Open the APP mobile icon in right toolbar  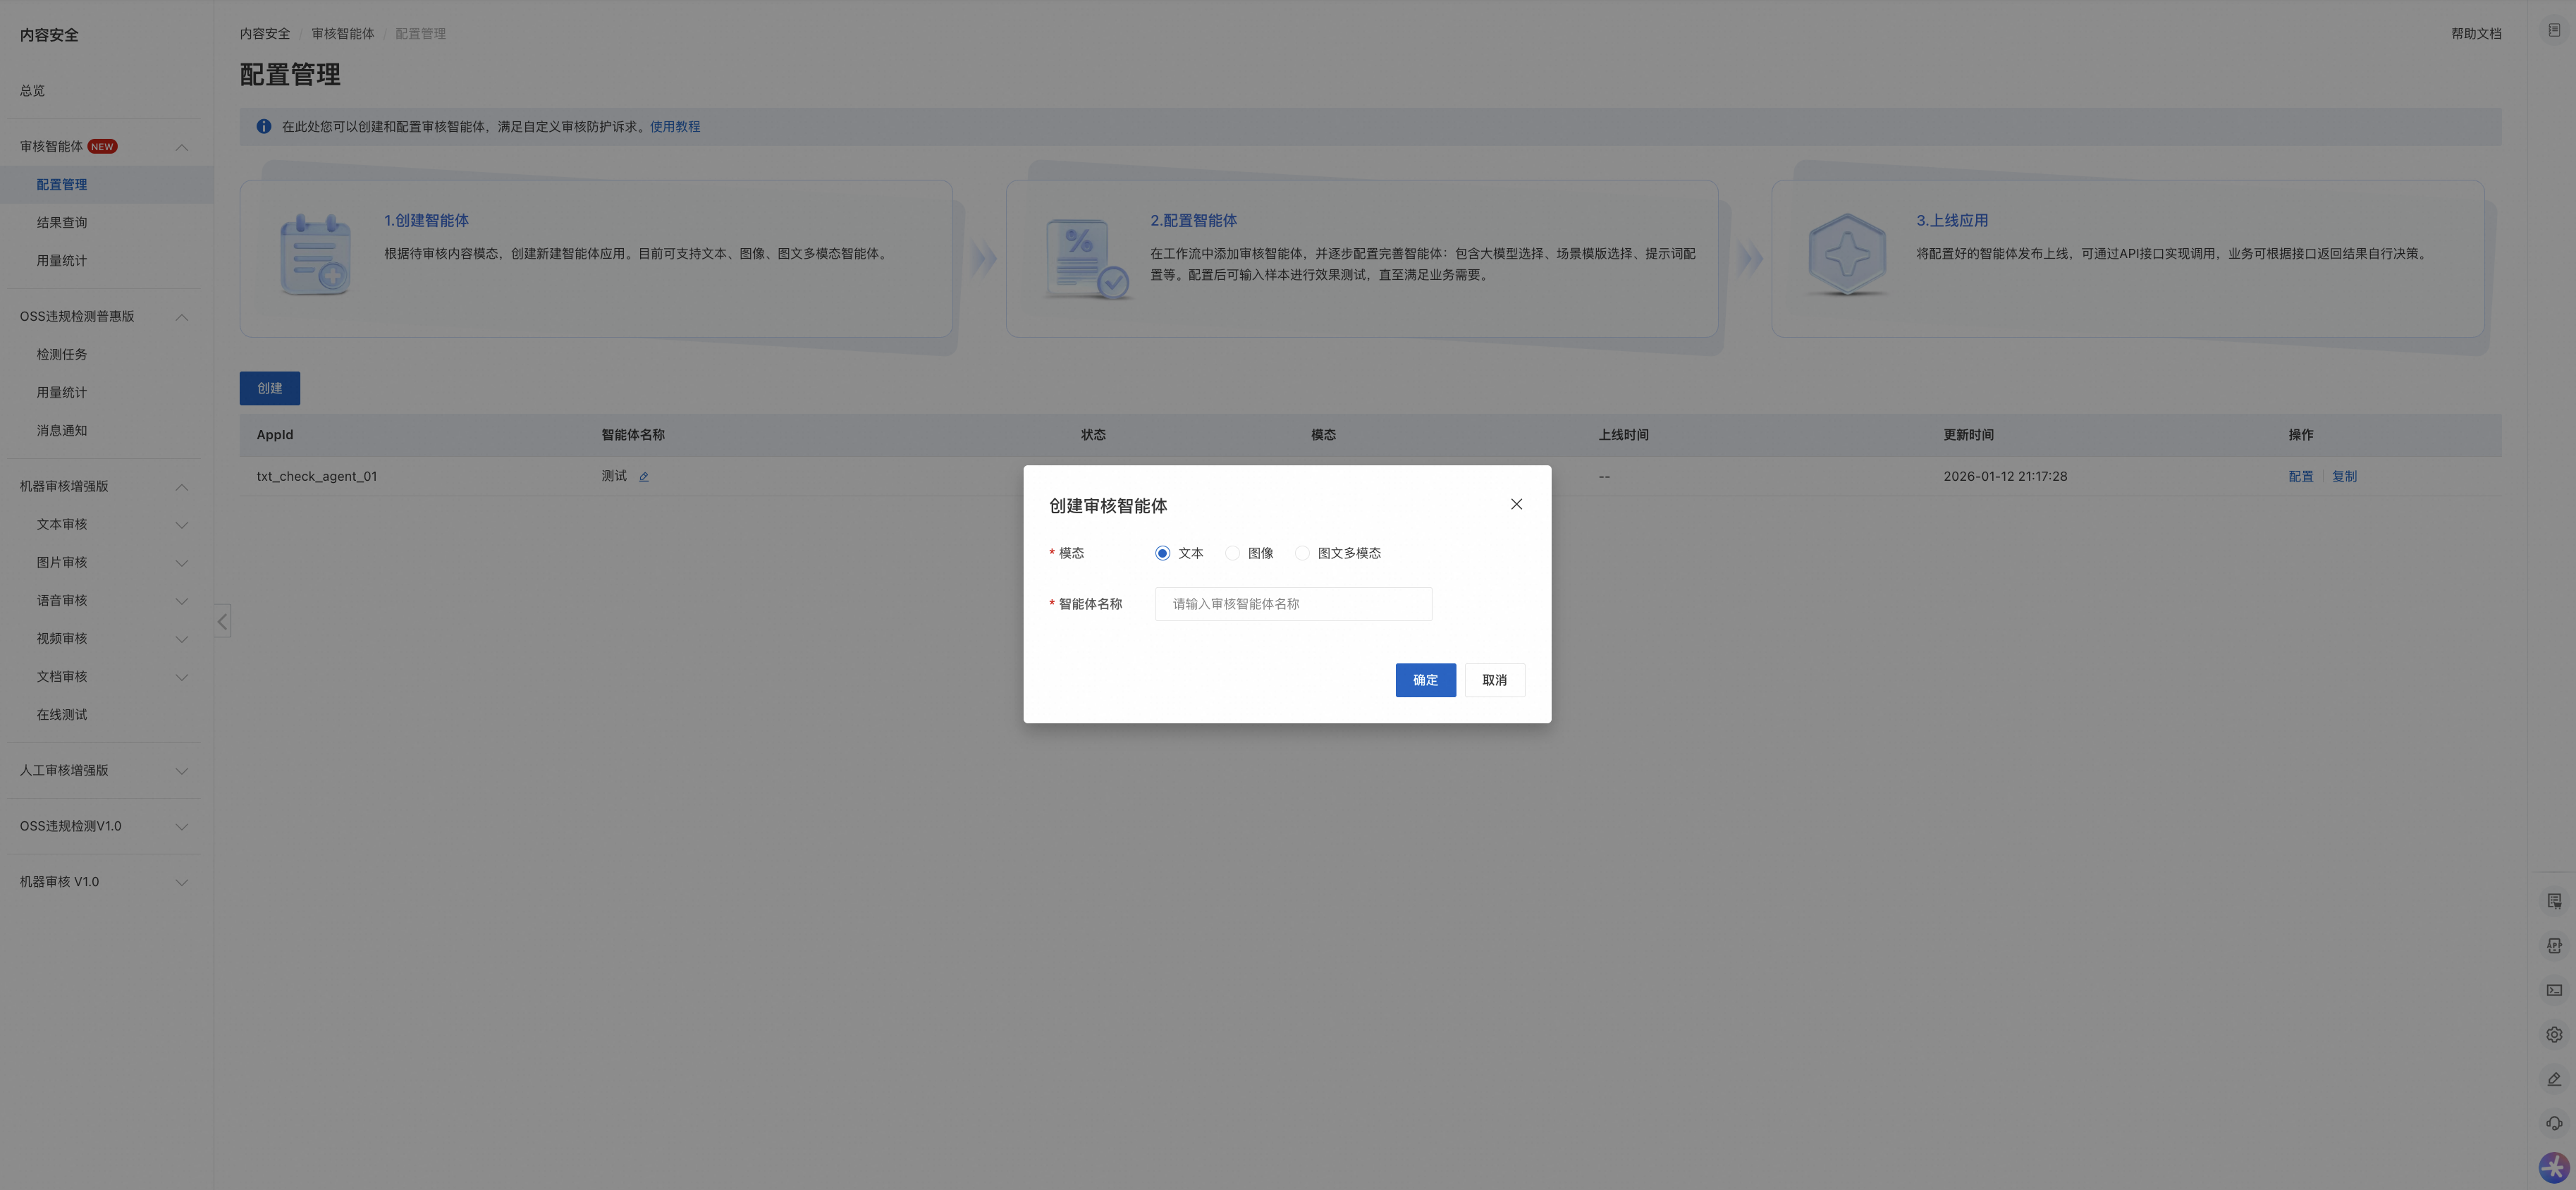(2554, 945)
